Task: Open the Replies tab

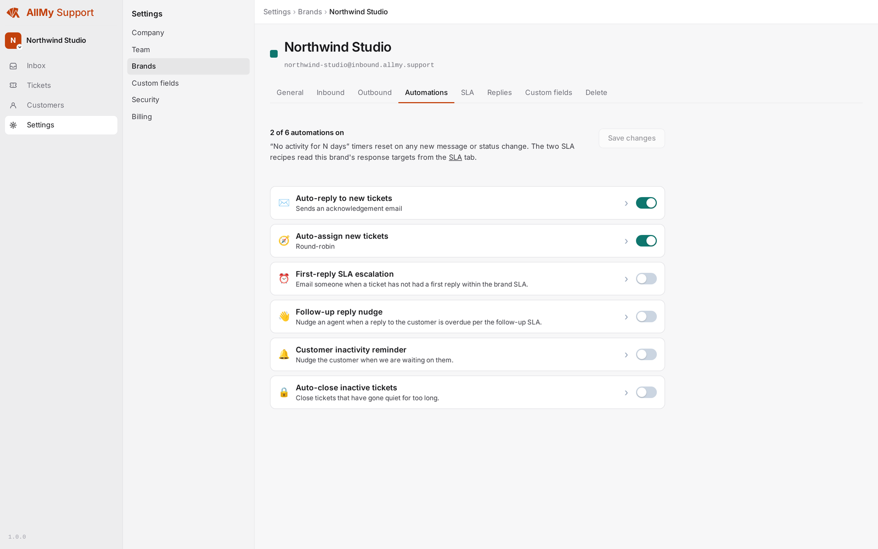Action: pos(499,93)
